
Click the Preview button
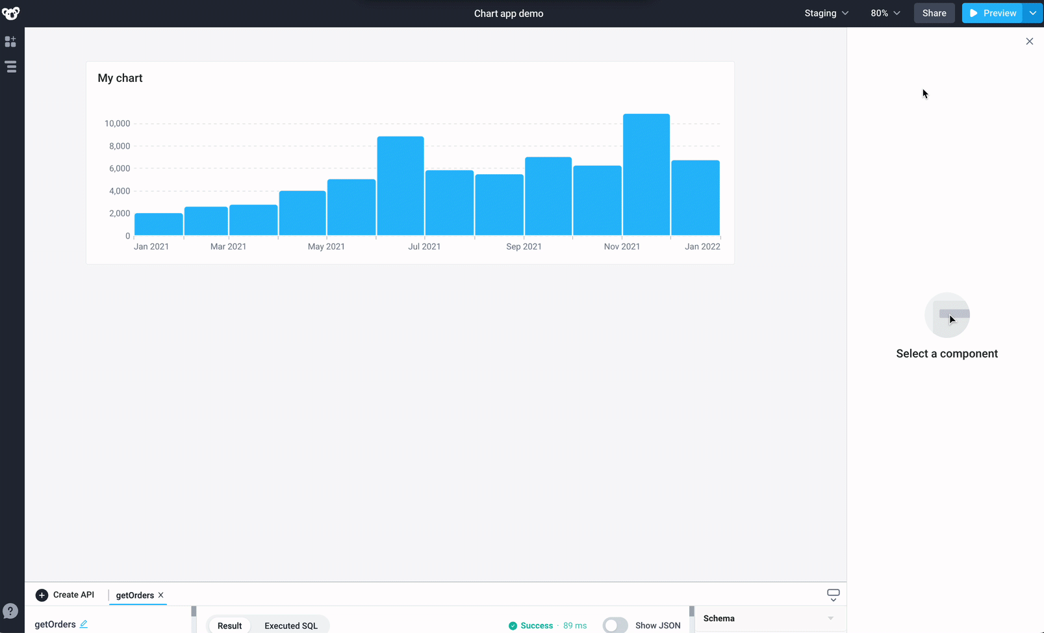coord(992,13)
